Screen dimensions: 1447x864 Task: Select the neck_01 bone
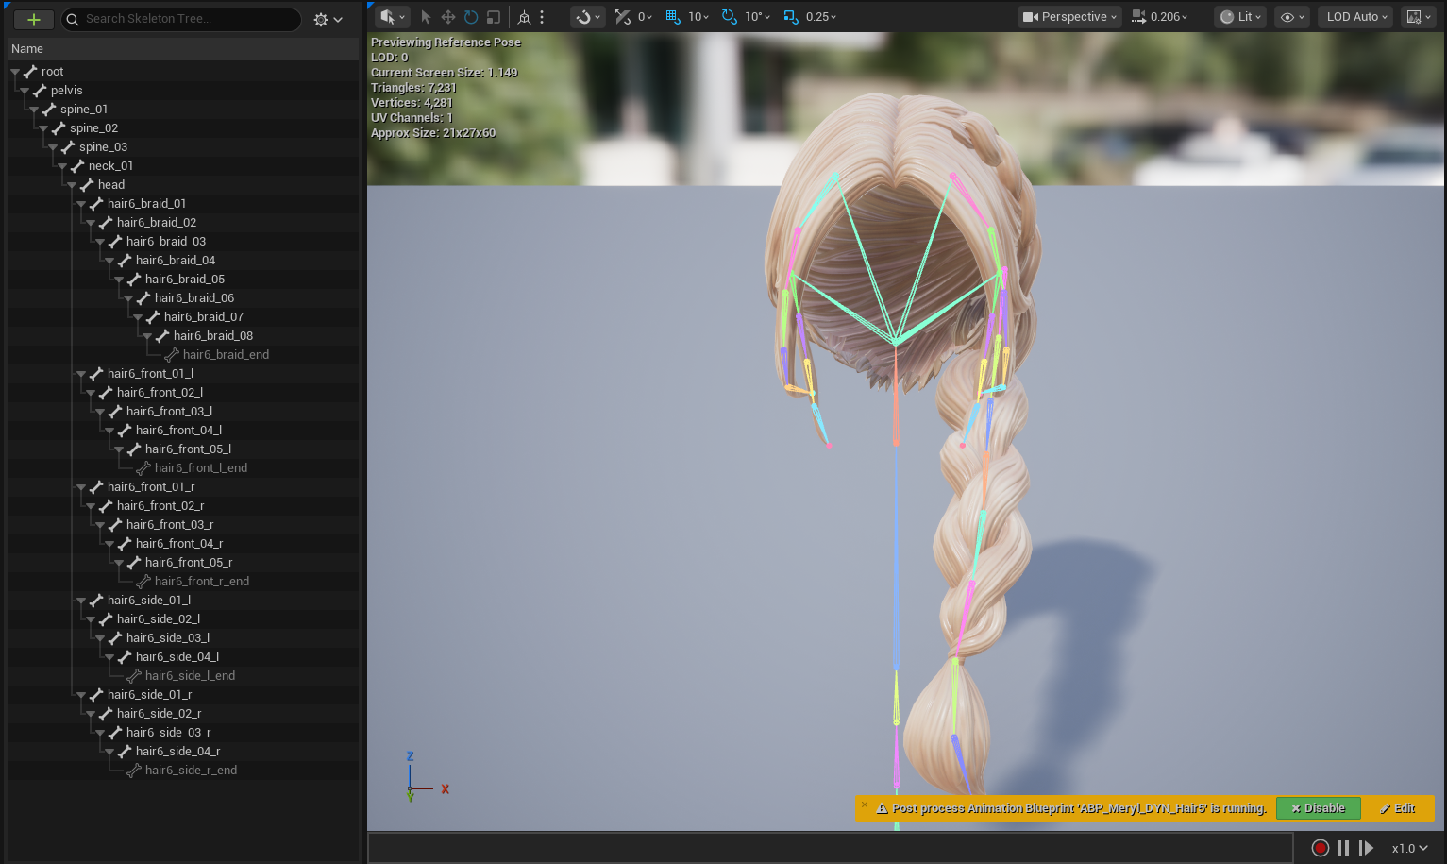110,166
